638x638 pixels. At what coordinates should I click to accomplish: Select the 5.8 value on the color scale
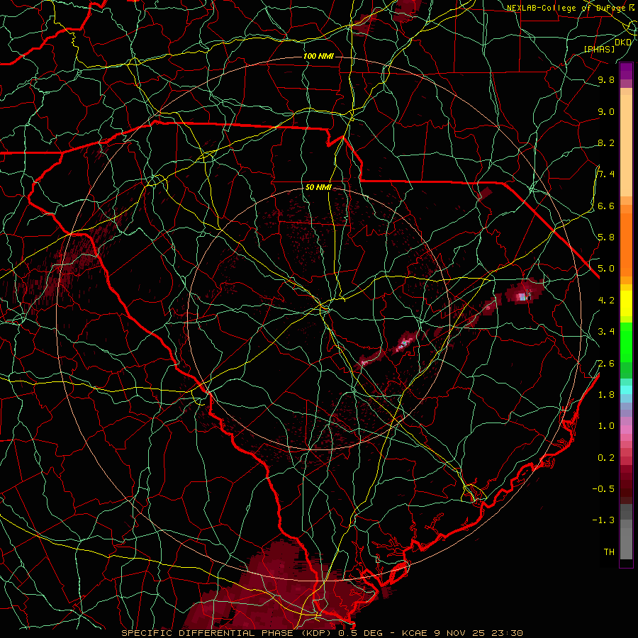click(606, 237)
